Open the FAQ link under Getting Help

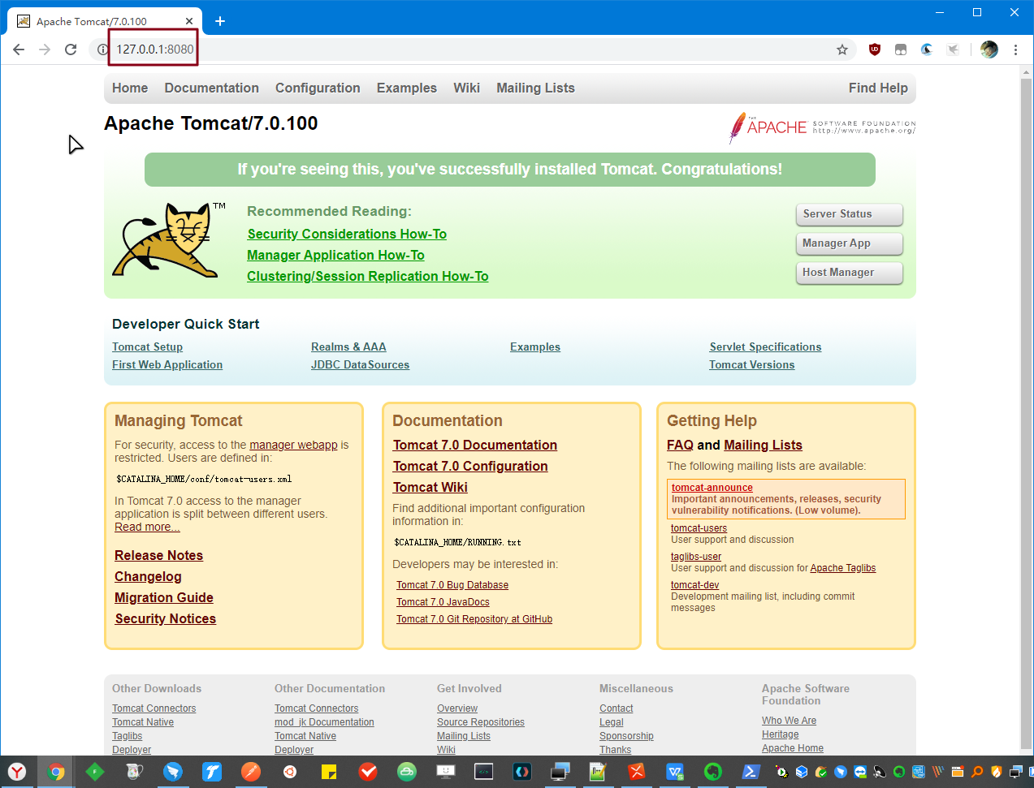pos(680,446)
